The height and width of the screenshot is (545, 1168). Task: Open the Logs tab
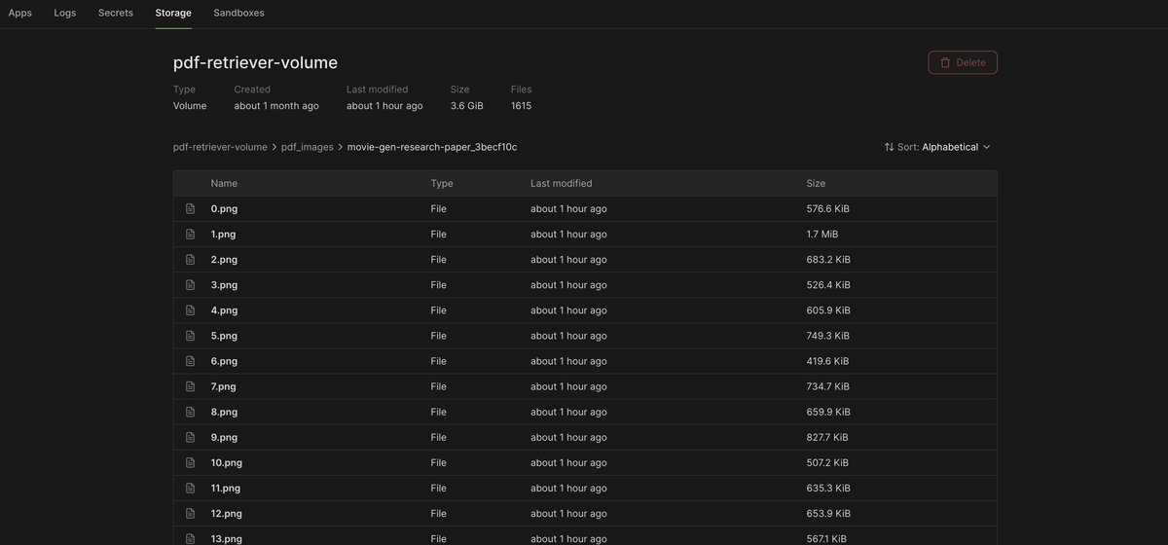click(x=65, y=13)
